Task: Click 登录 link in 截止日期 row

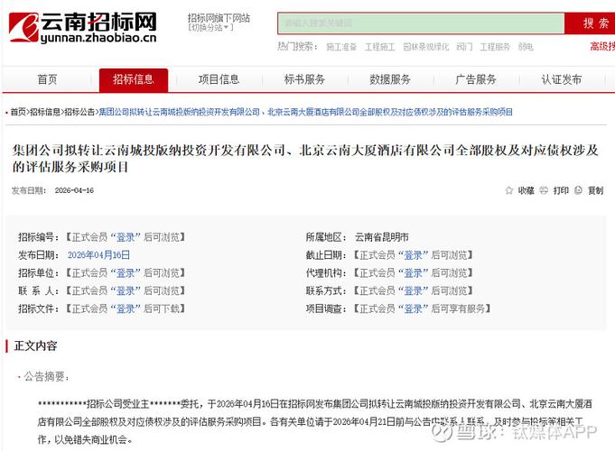Action: (413, 255)
